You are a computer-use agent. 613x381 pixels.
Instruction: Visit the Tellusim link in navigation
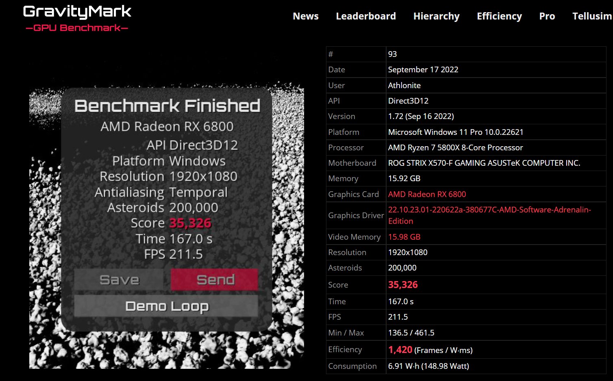pos(592,16)
